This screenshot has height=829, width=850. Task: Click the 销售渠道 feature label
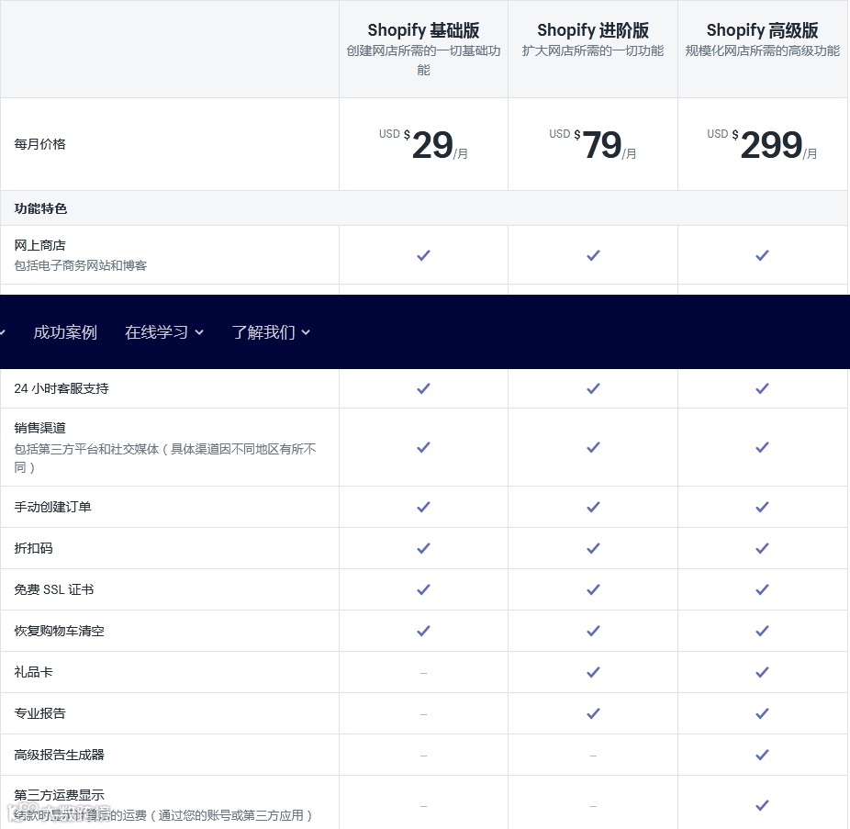pyautogui.click(x=40, y=429)
